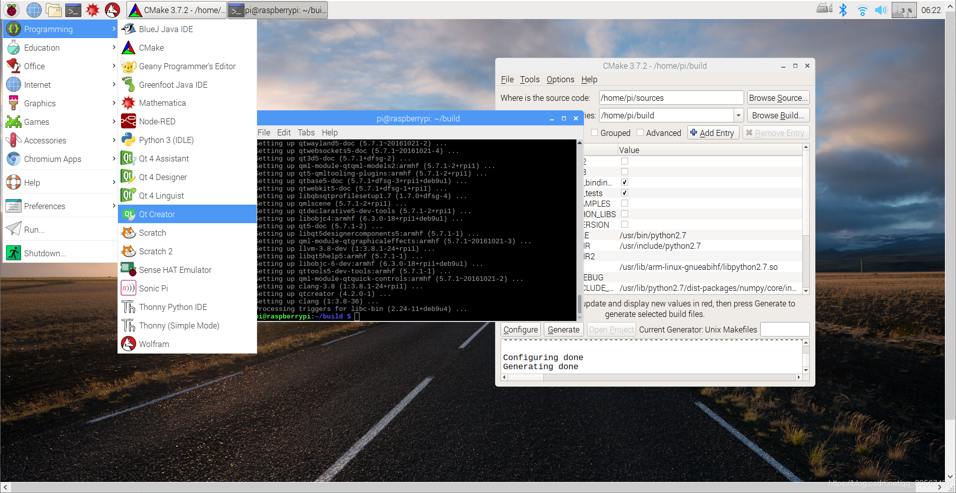The image size is (956, 493).
Task: Expand the Internet submenu
Action: pyautogui.click(x=60, y=85)
